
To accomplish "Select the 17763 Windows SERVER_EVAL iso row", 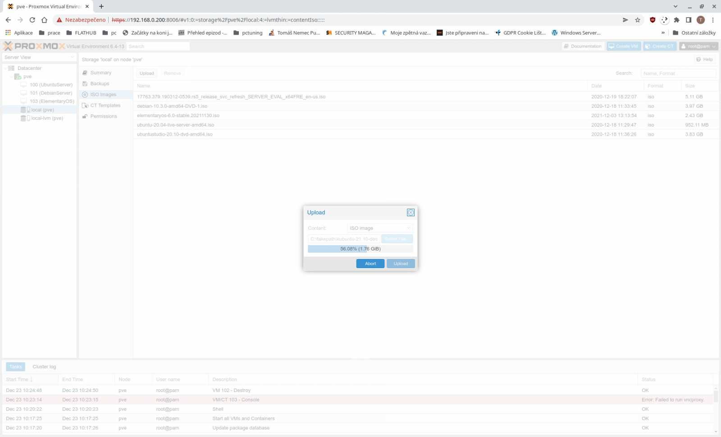I will pos(426,97).
